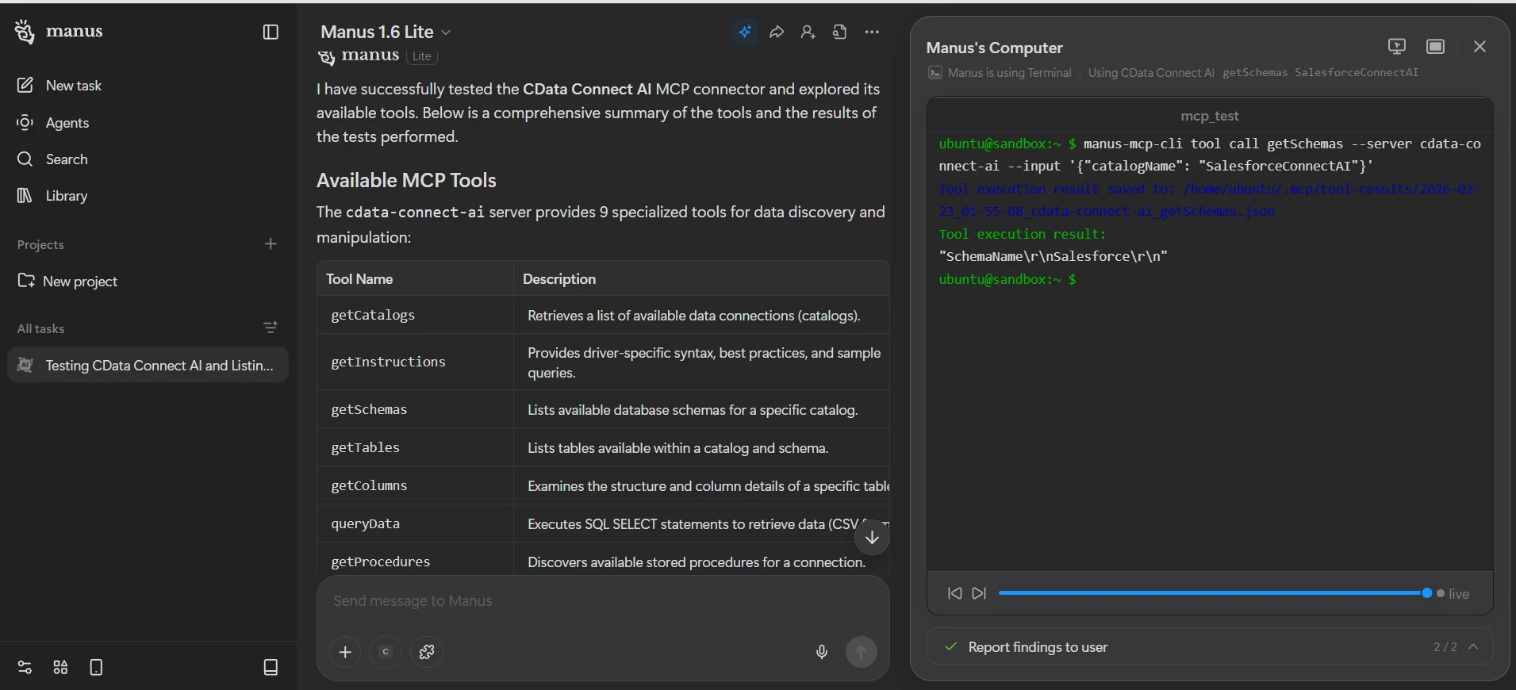Open the All tasks filter options

tap(271, 328)
